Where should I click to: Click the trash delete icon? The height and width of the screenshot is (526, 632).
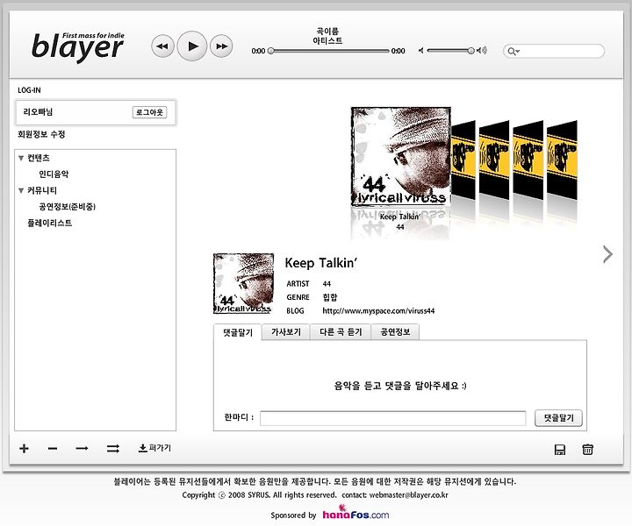587,449
